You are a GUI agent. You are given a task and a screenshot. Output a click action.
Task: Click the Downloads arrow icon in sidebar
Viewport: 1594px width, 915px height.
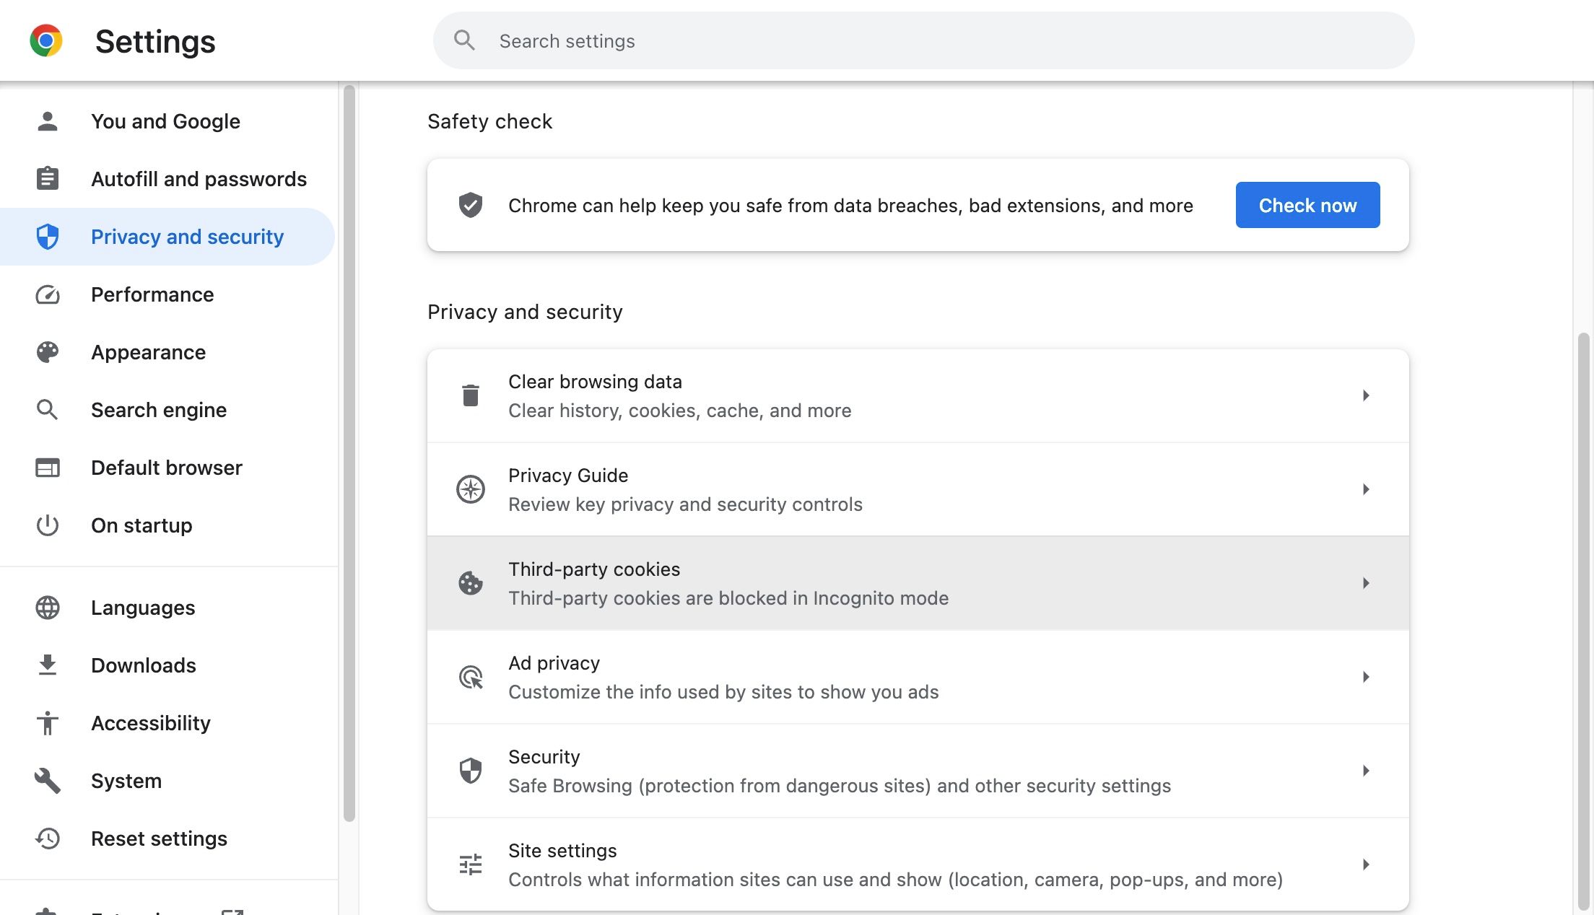point(48,665)
